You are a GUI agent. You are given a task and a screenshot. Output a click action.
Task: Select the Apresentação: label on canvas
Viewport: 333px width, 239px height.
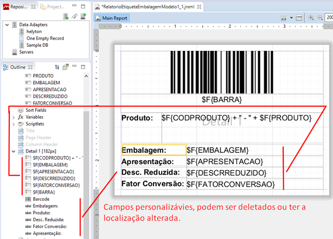[x=154, y=162]
